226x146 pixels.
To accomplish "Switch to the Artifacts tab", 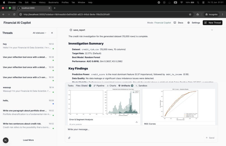I will 126,86.
